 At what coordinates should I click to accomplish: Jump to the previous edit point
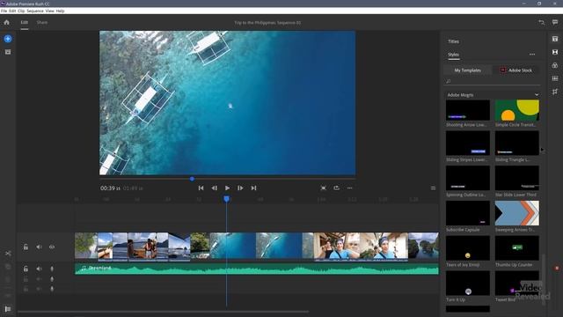click(x=201, y=188)
